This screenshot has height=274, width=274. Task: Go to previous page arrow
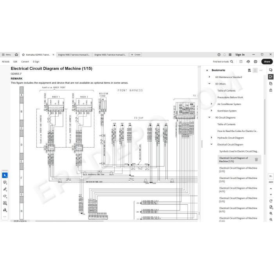(x=271, y=189)
